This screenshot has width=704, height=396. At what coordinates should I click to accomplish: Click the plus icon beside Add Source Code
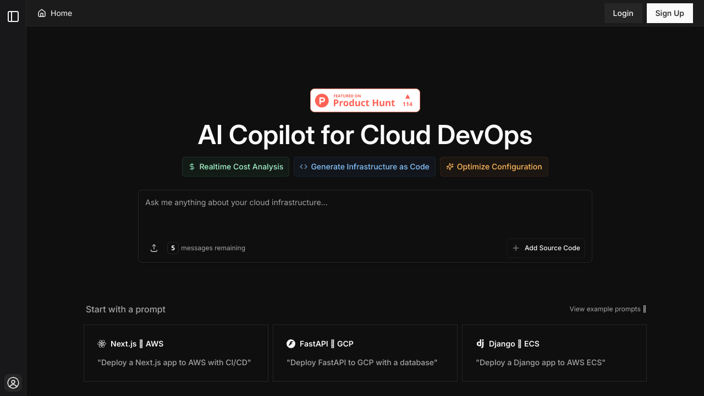pos(516,248)
